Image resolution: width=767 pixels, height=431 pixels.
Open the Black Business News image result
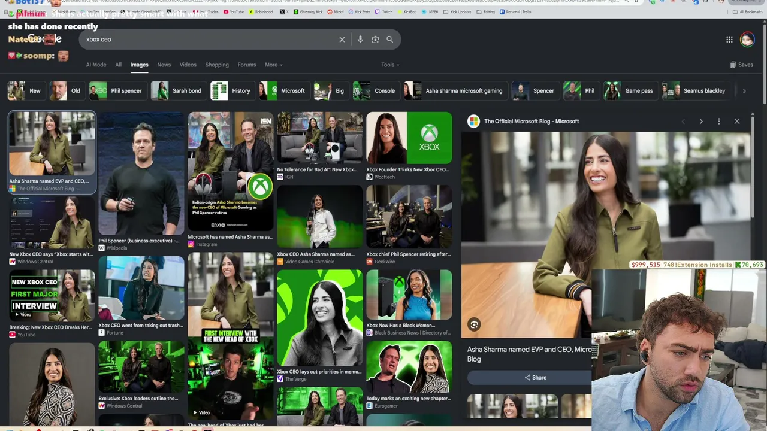pyautogui.click(x=409, y=295)
